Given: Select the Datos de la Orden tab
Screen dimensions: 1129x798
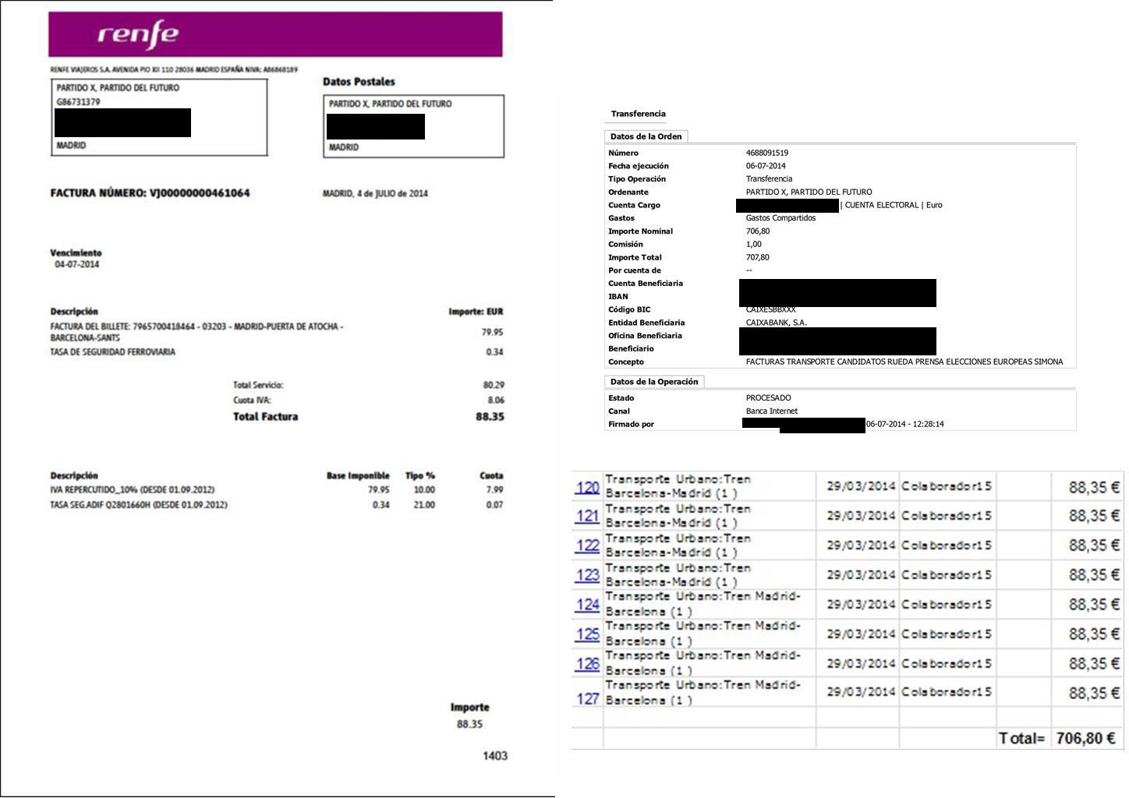Looking at the screenshot, I should point(646,136).
